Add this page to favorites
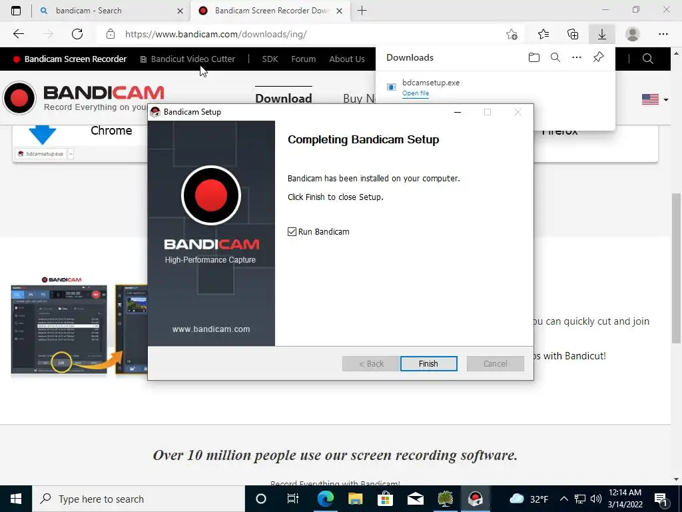Screen dimensions: 682x512 tap(512, 34)
